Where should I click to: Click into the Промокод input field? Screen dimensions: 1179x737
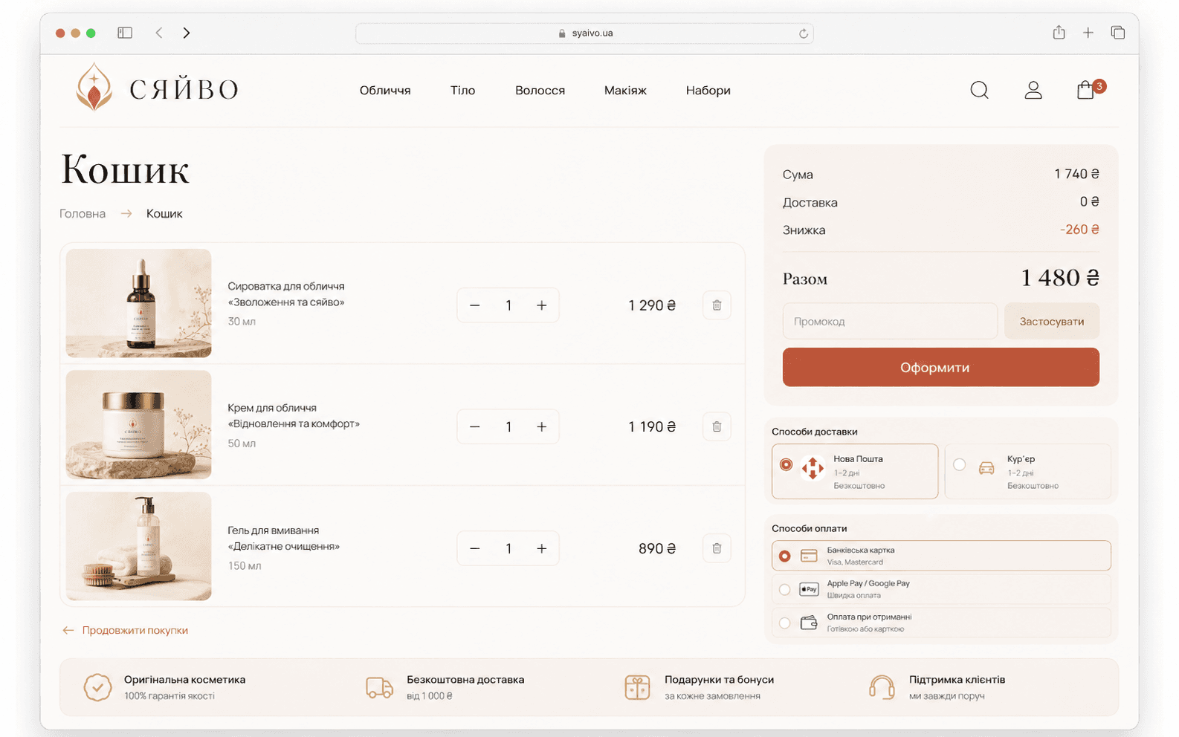890,322
